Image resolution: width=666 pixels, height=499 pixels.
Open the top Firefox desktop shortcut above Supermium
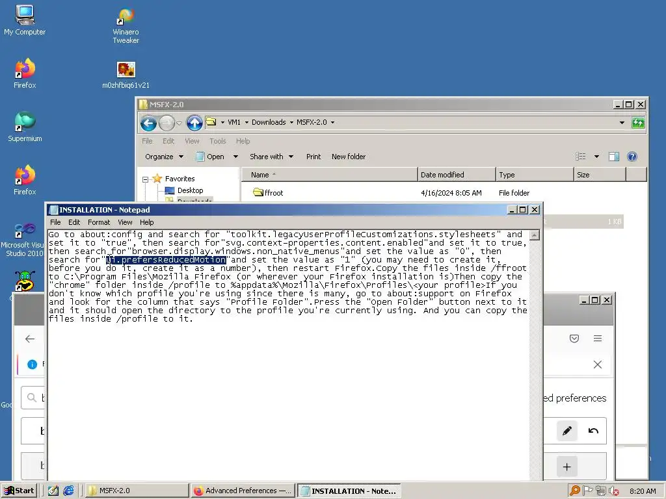[x=25, y=73]
